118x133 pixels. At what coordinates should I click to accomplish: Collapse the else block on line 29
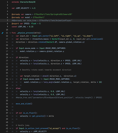coord(10,88)
